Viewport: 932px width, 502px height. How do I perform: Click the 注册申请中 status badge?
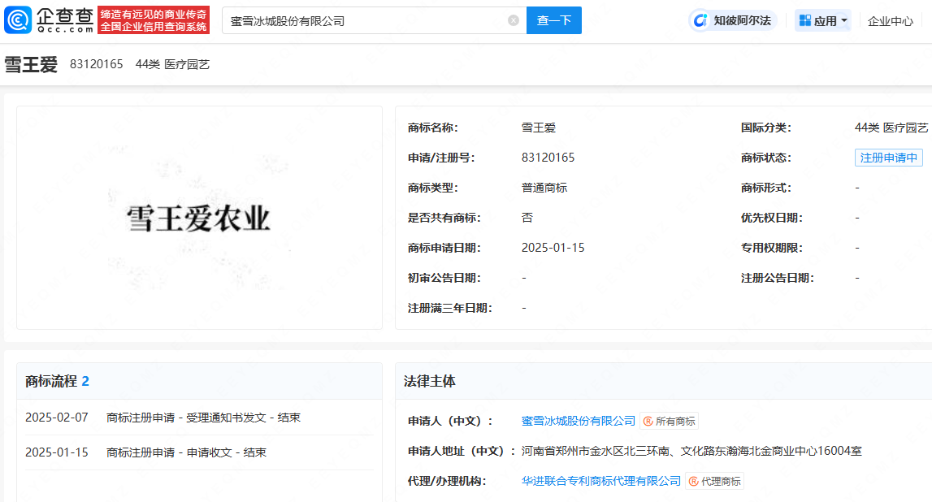889,158
